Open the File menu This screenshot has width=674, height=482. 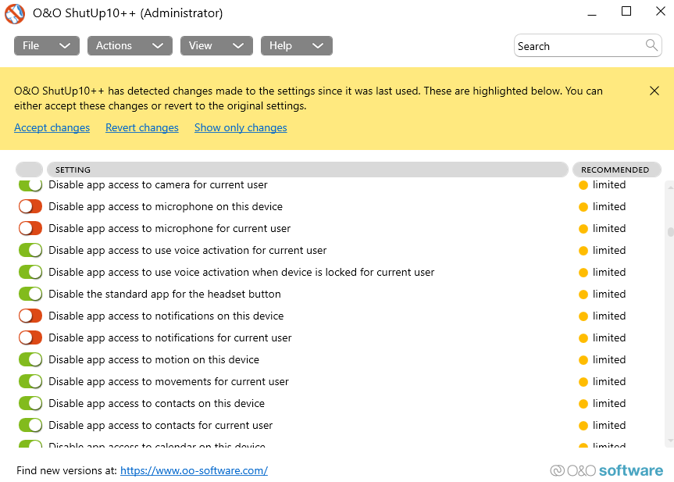46,45
